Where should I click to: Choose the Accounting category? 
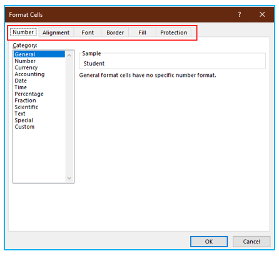tap(39, 74)
